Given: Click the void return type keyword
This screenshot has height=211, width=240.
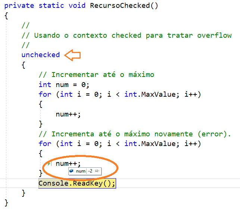Looking at the screenshot, I should [x=77, y=6].
